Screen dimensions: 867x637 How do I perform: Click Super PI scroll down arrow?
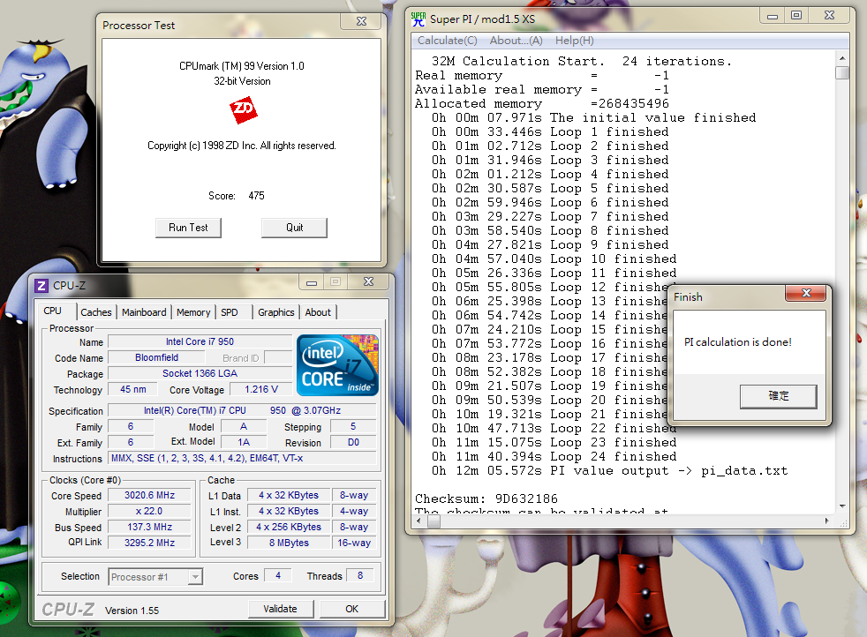pos(842,506)
